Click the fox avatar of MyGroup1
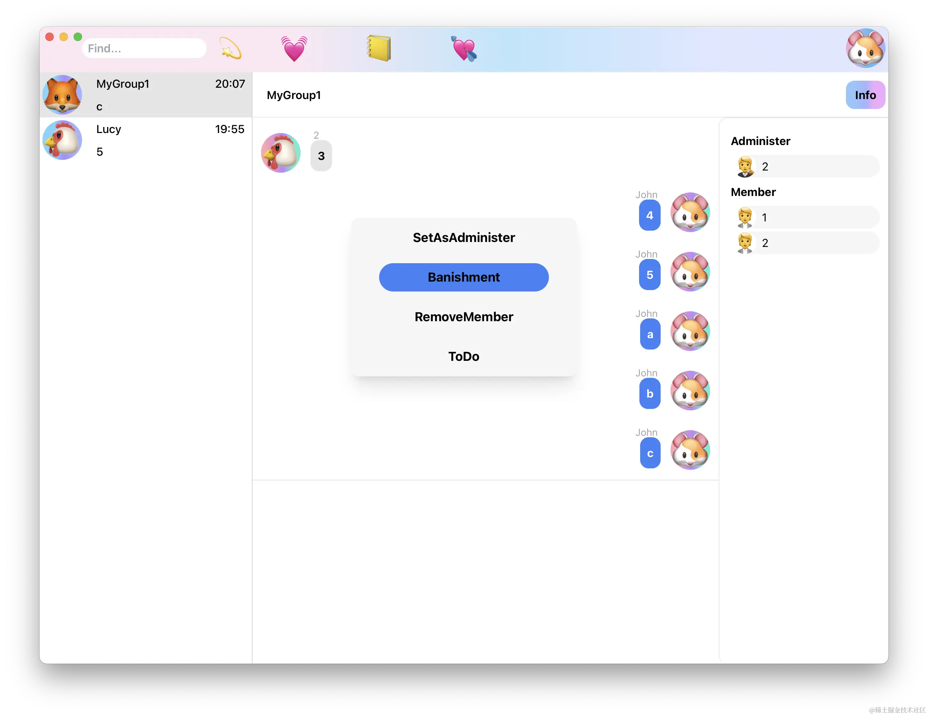This screenshot has height=716, width=928. (63, 95)
